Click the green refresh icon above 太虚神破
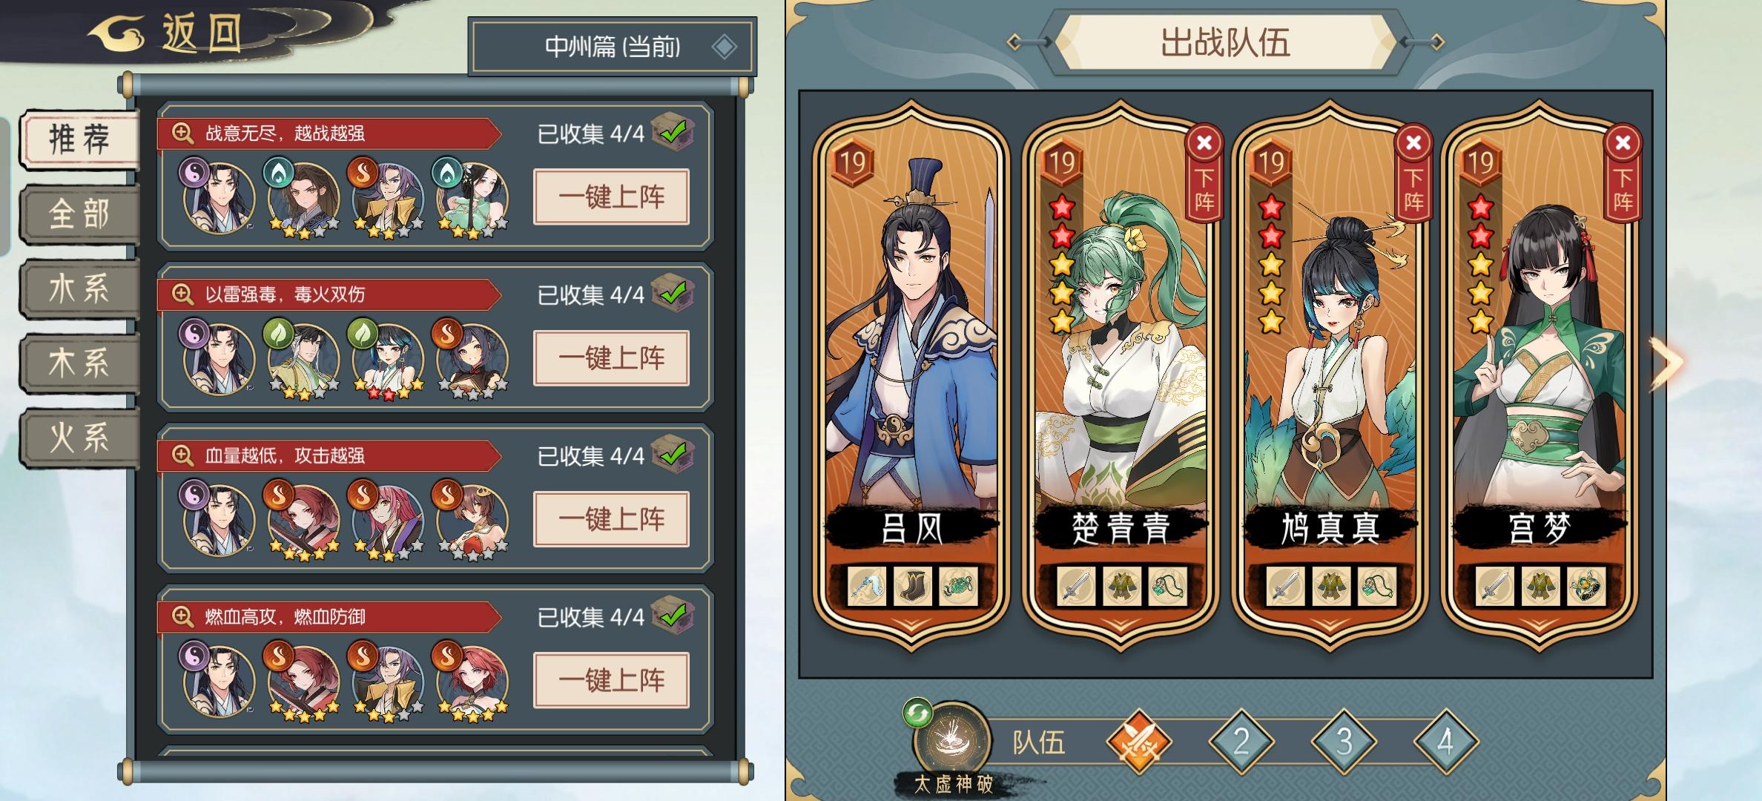Screen dimensions: 1762x801 [917, 713]
